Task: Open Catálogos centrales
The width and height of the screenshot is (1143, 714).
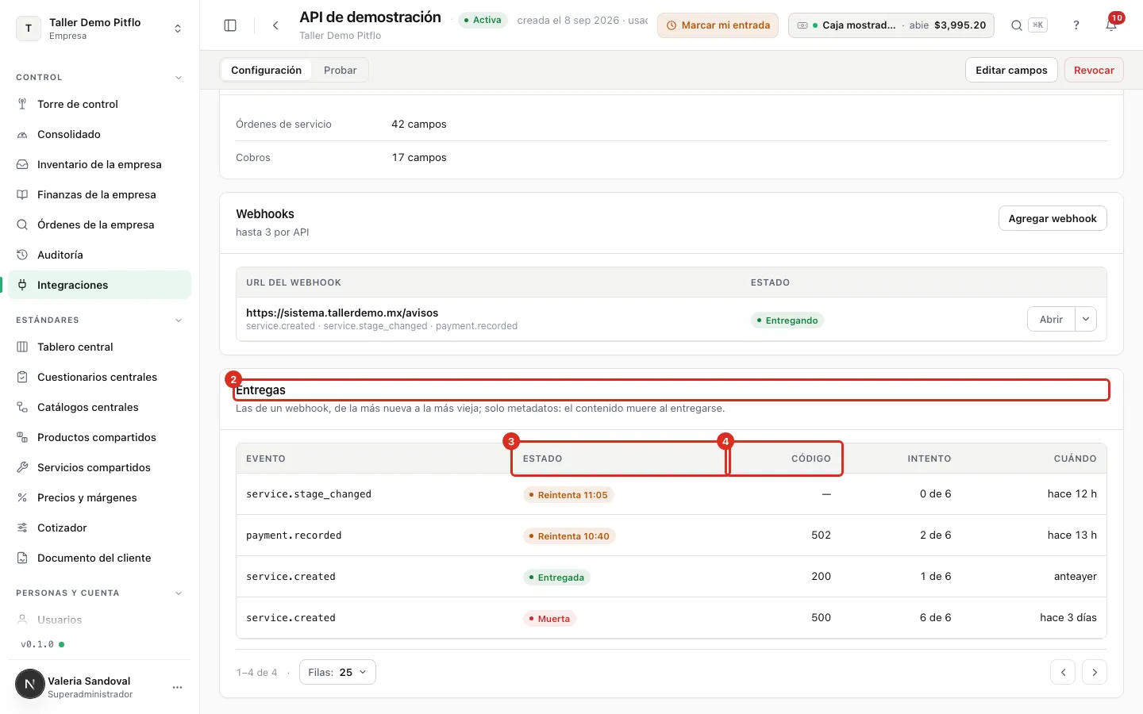Action: (x=99, y=407)
